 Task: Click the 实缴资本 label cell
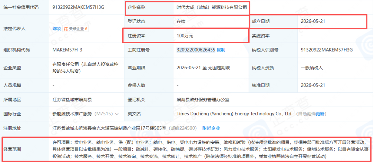tap(273, 36)
